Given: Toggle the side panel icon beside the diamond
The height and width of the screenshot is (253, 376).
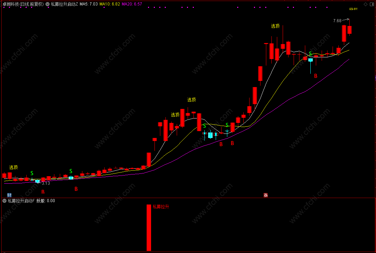Looking at the screenshot, I should pyautogui.click(x=372, y=4).
